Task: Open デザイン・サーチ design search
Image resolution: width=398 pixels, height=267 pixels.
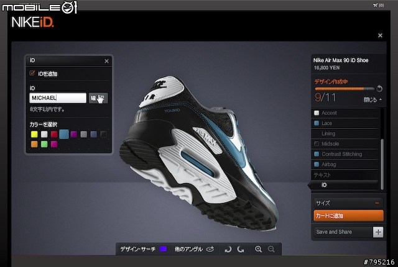Action: tap(144, 249)
